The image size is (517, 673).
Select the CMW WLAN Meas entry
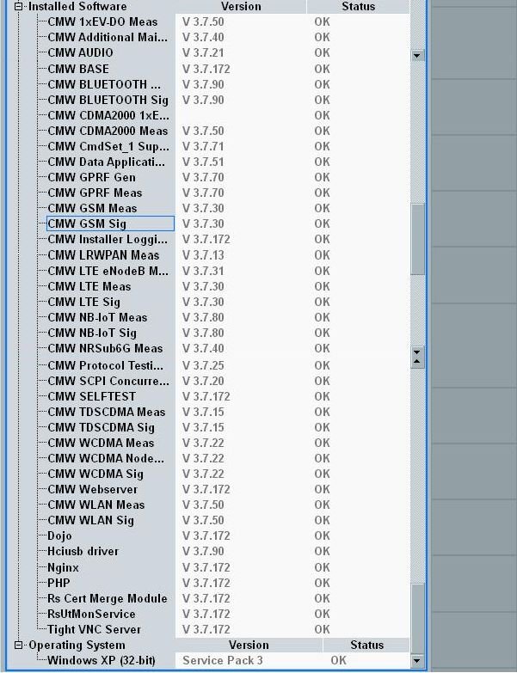(x=96, y=505)
